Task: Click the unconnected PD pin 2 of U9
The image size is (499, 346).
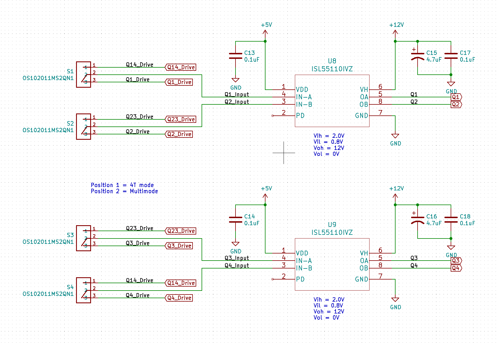Action: 284,279
